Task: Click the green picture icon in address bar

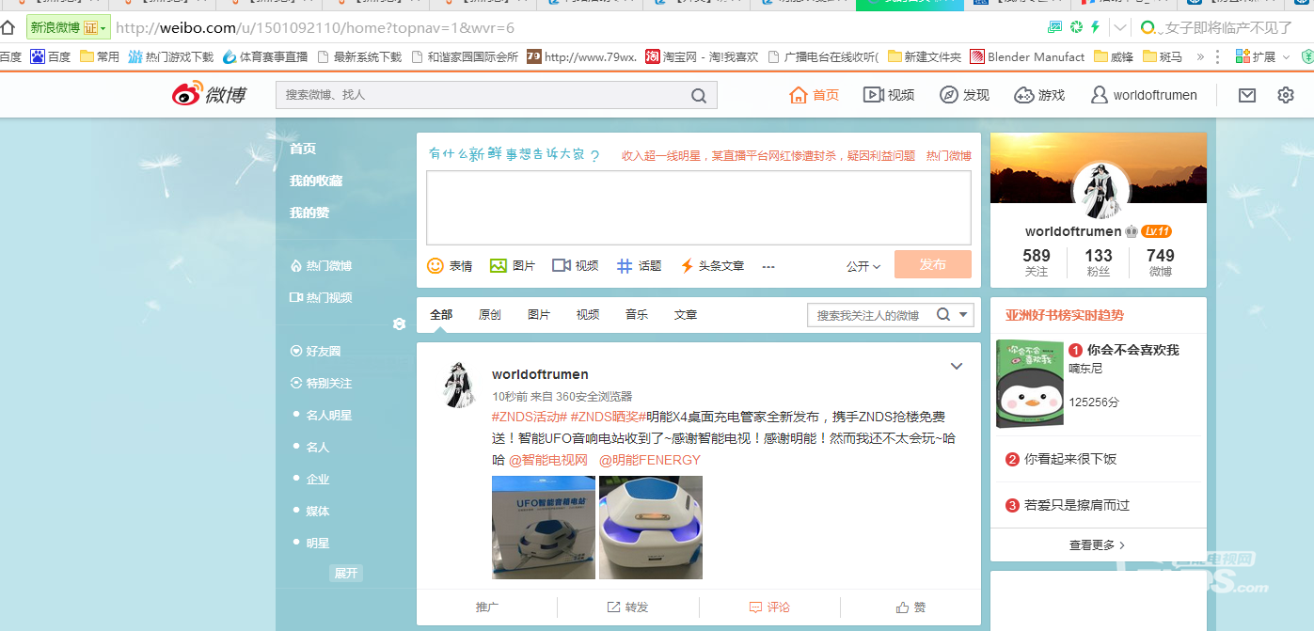Action: coord(1055,27)
